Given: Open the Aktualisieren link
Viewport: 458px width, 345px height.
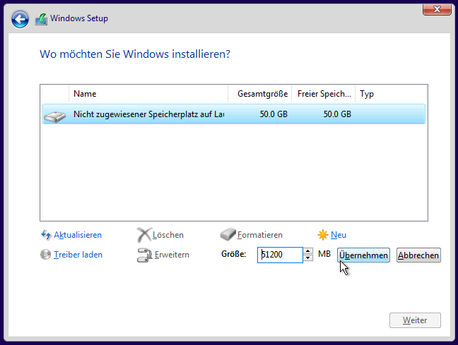Looking at the screenshot, I should coord(78,235).
